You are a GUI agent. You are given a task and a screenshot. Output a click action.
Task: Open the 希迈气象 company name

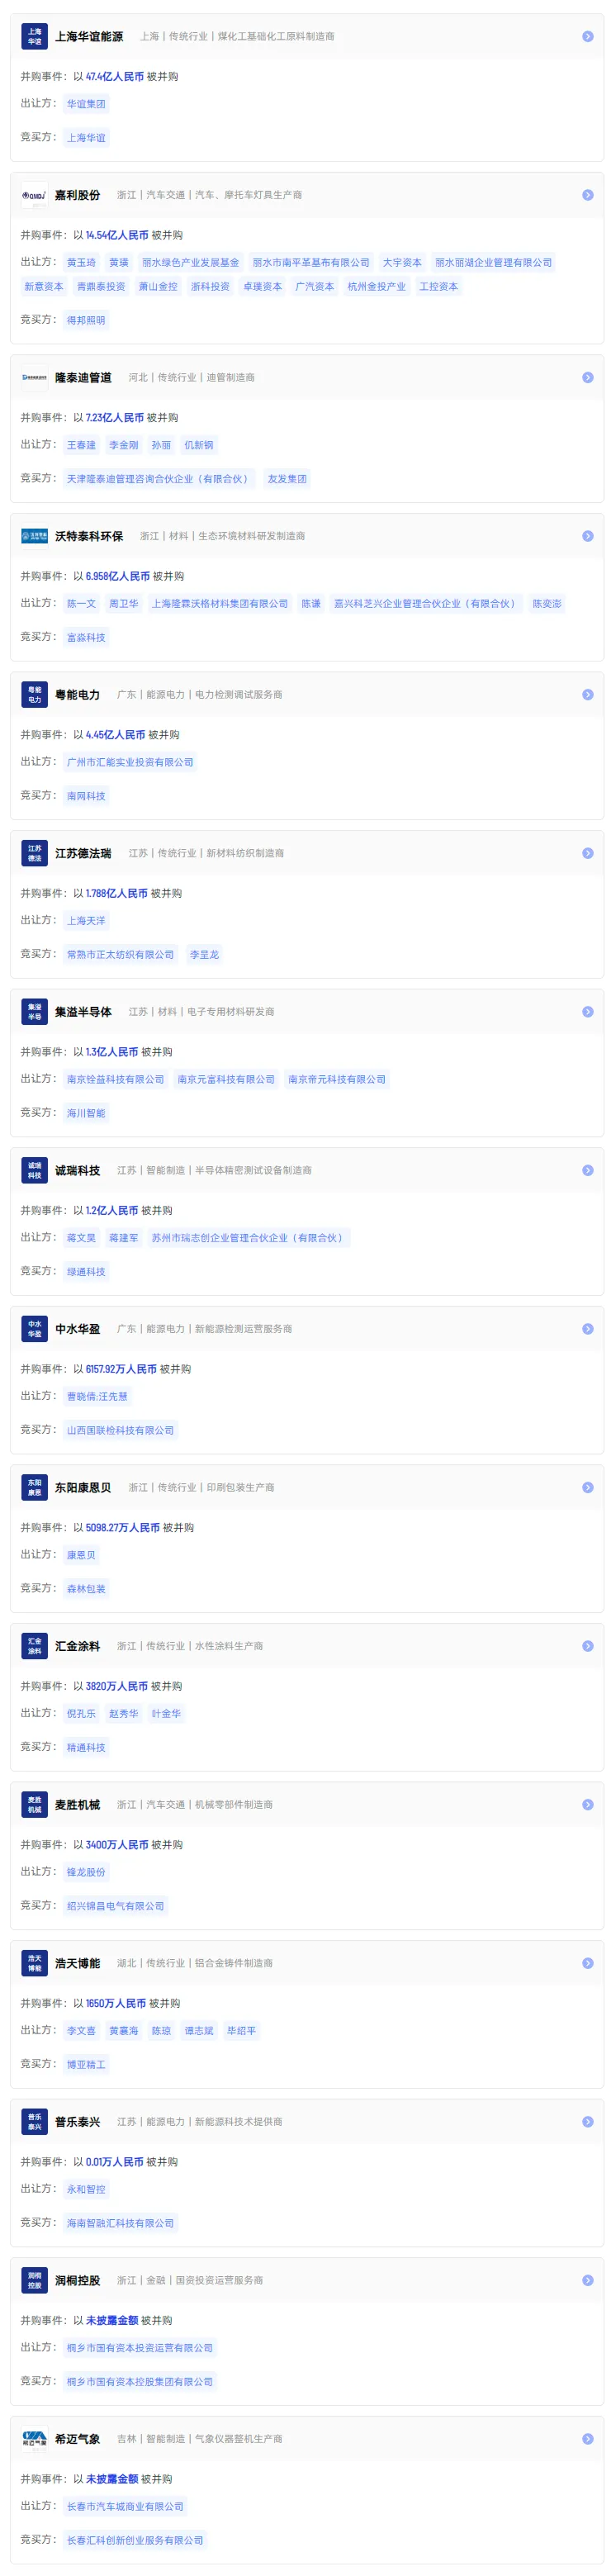pyautogui.click(x=78, y=2439)
